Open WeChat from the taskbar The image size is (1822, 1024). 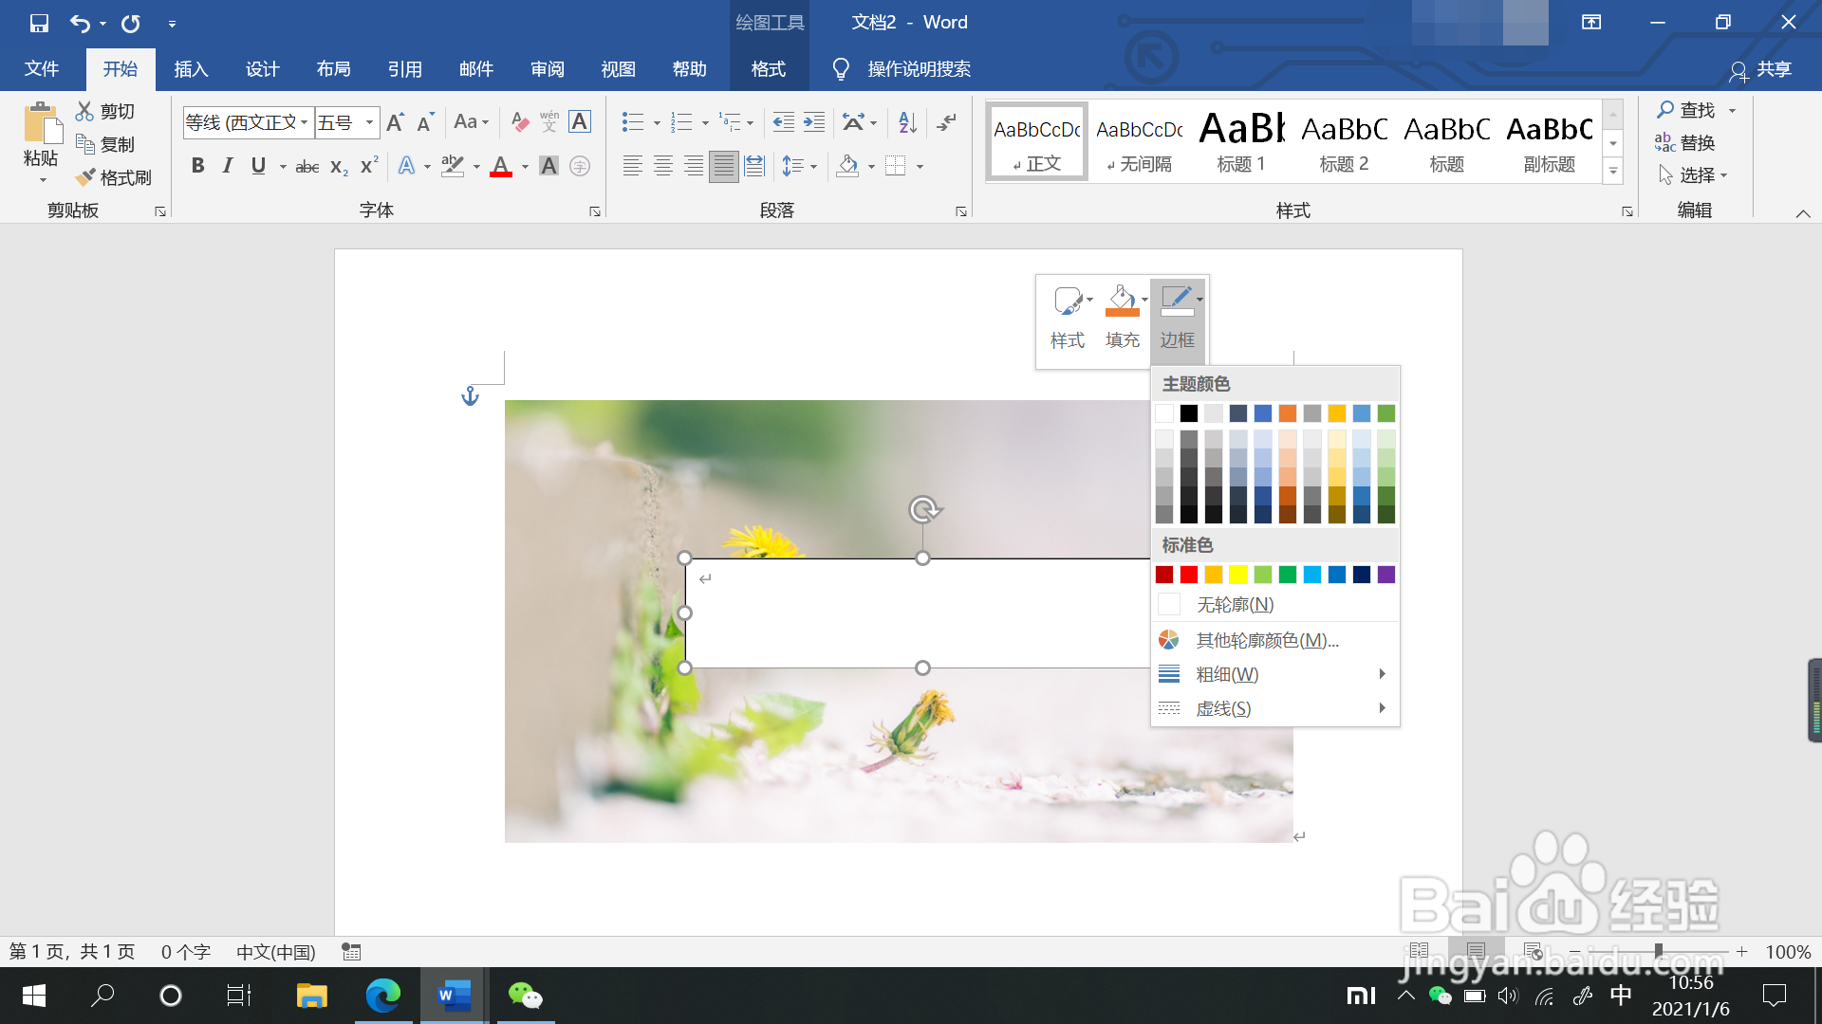525,996
